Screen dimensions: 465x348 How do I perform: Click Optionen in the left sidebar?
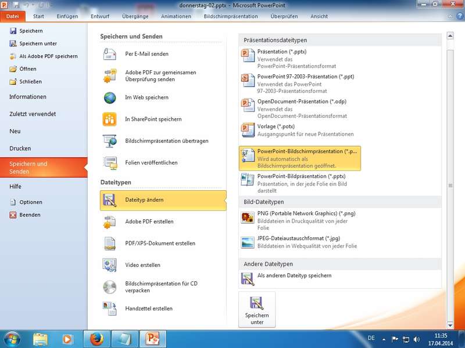coord(31,202)
